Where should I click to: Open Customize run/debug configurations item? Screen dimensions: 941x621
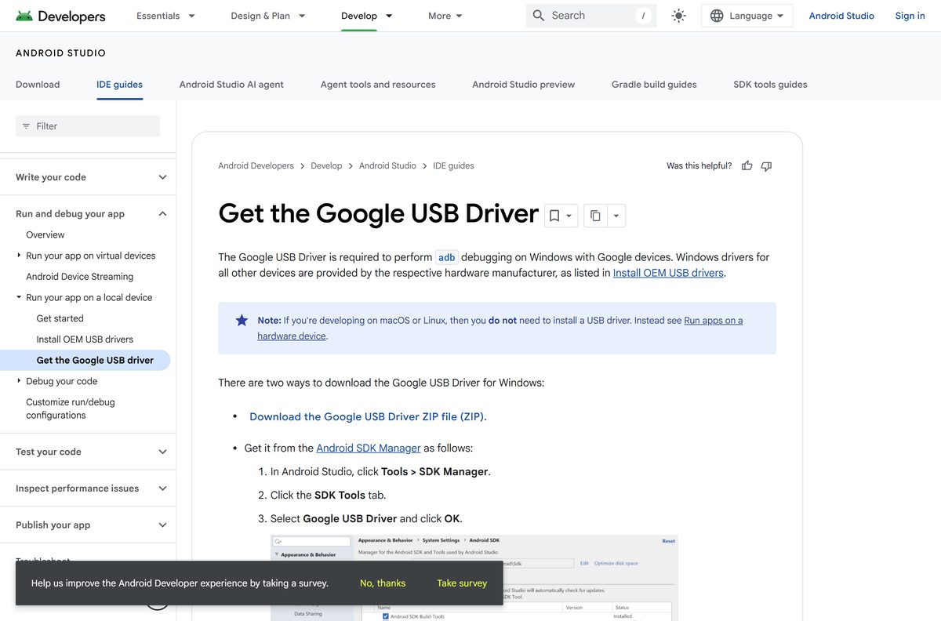[x=71, y=409]
